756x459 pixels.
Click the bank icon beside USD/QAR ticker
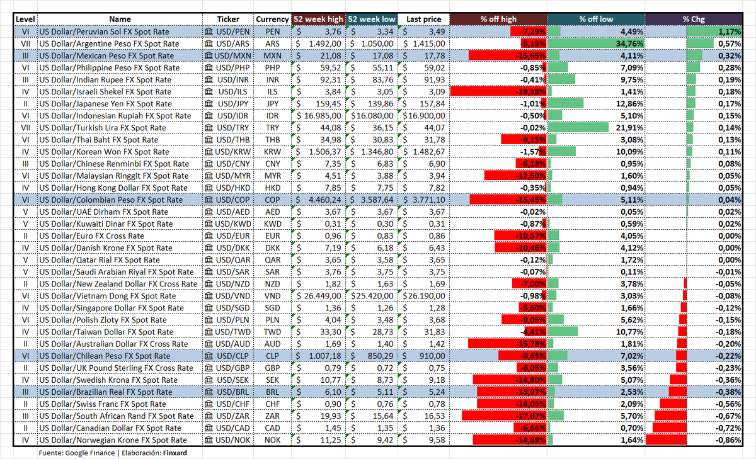[209, 259]
